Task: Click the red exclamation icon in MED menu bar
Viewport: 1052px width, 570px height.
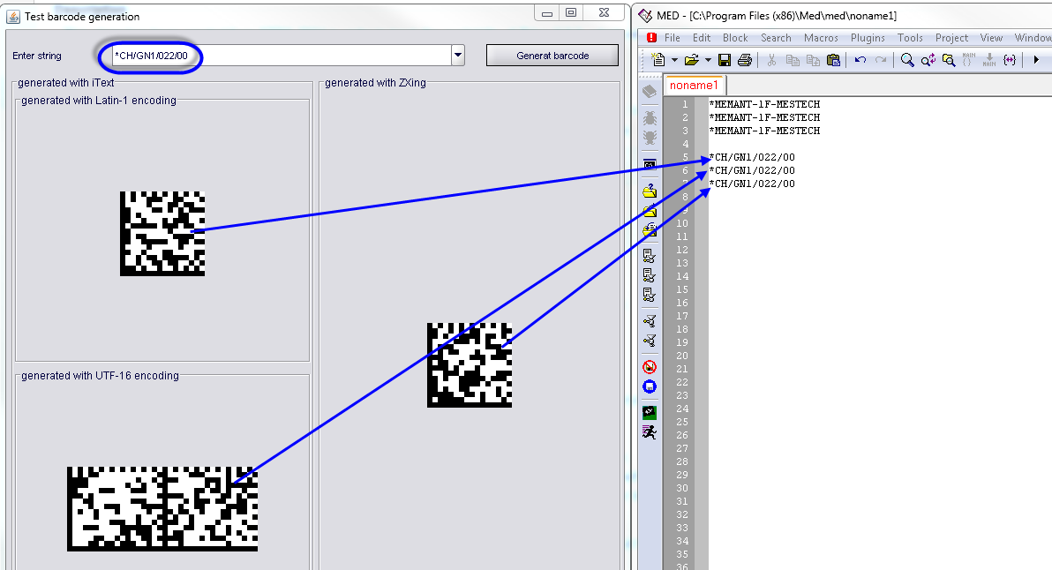Action: pyautogui.click(x=651, y=38)
